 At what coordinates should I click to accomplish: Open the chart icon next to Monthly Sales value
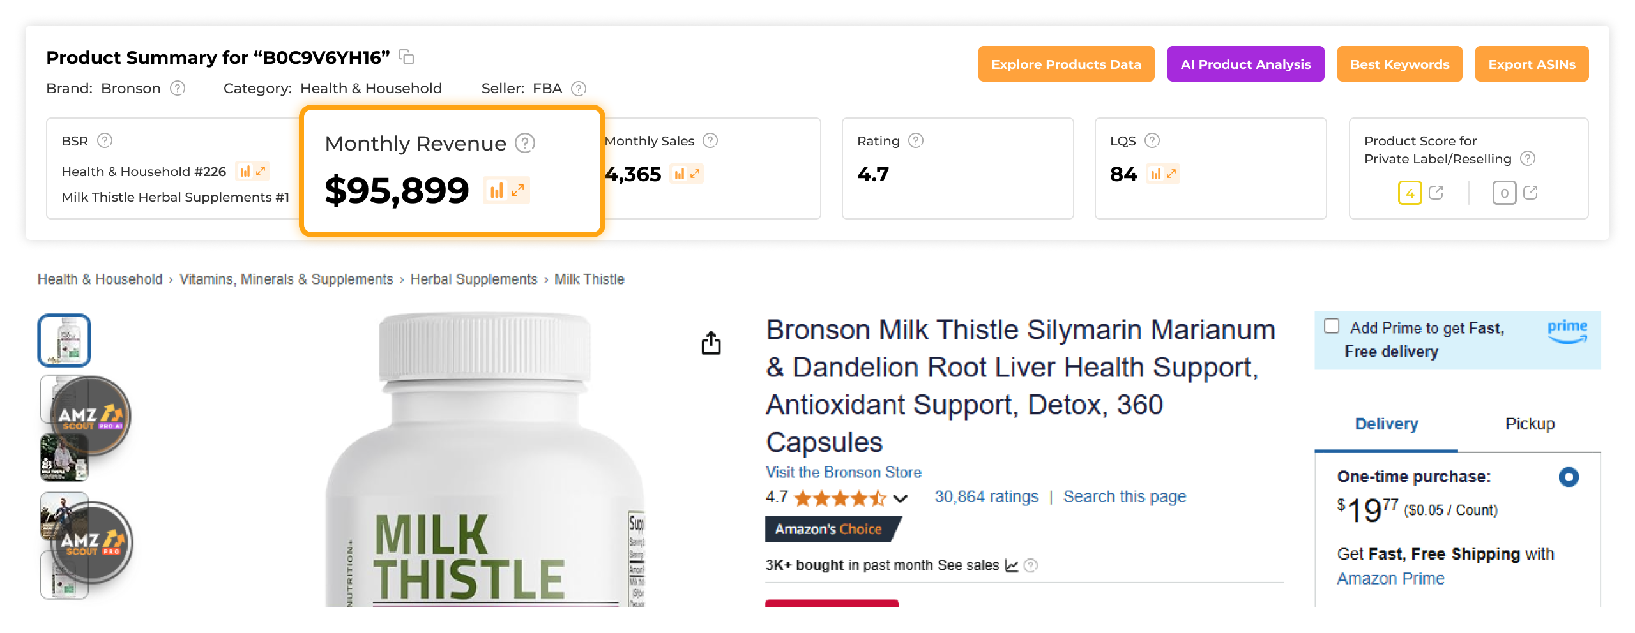[x=680, y=174]
